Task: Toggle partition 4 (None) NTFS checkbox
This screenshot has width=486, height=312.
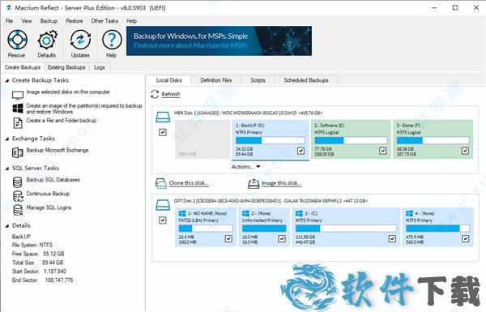Action: [x=466, y=238]
